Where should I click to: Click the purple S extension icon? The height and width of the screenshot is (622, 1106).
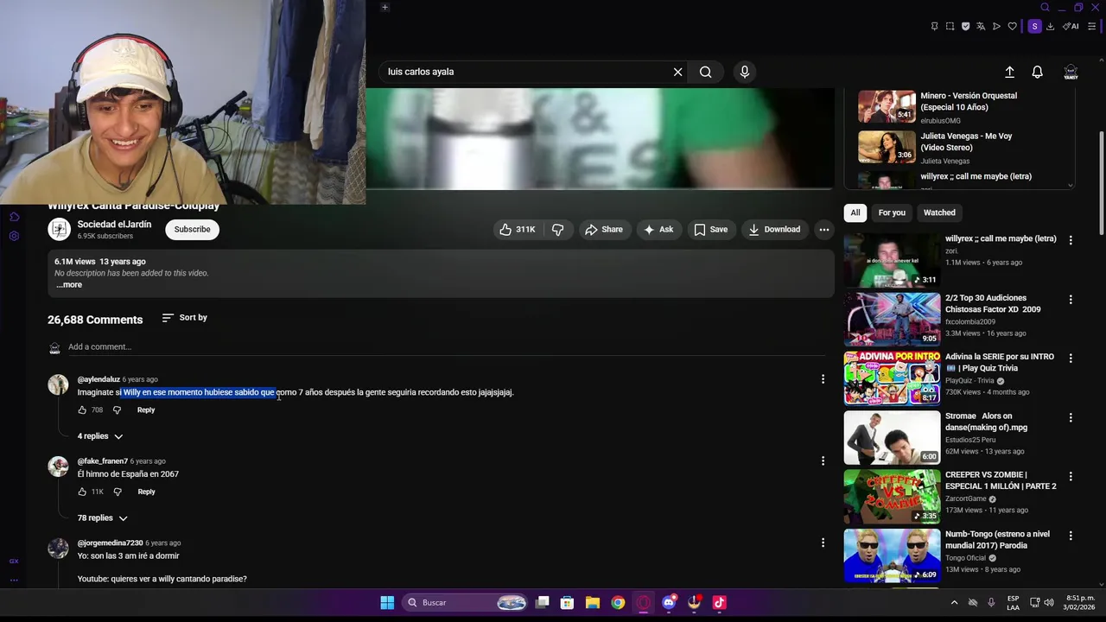point(1034,27)
